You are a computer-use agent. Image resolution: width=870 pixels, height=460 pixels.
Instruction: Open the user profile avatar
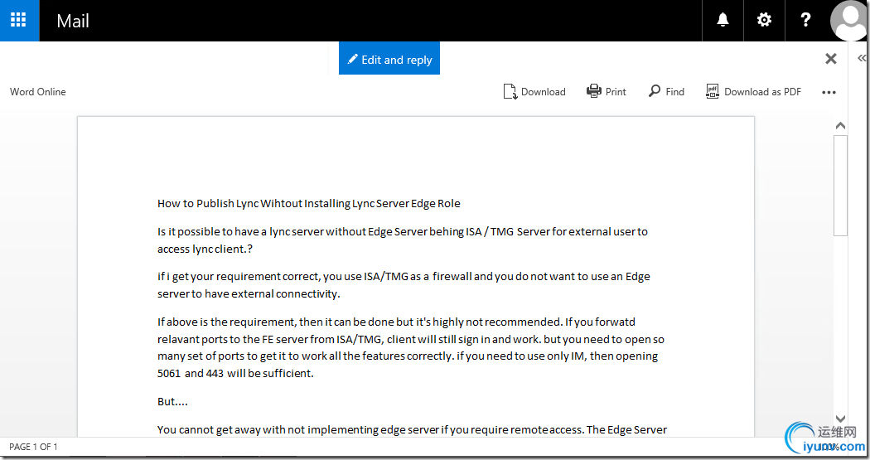tap(848, 21)
